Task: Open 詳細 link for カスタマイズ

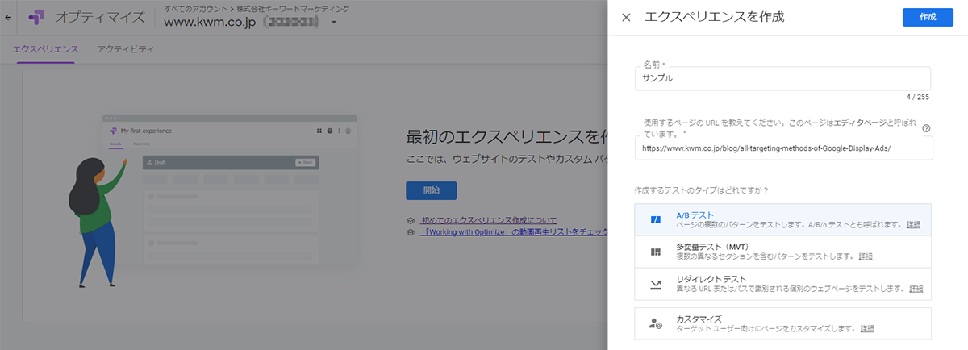Action: coord(867,329)
